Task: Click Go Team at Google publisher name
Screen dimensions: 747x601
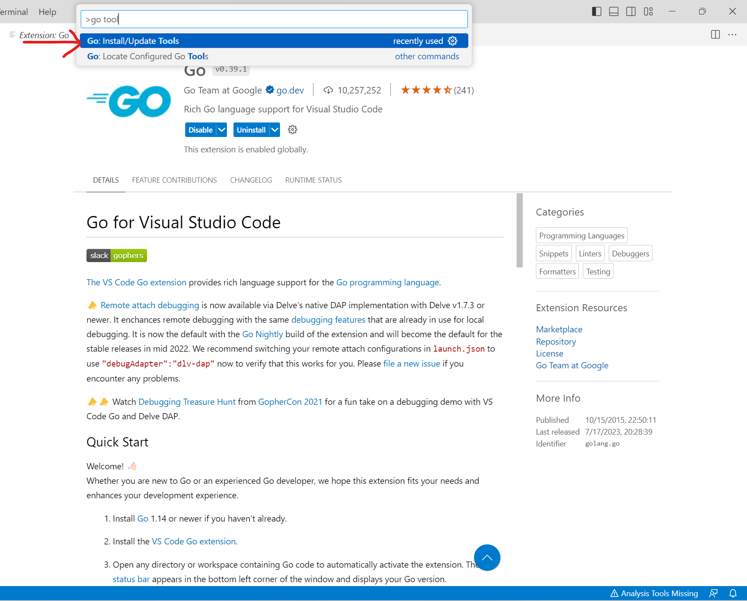Action: [223, 90]
